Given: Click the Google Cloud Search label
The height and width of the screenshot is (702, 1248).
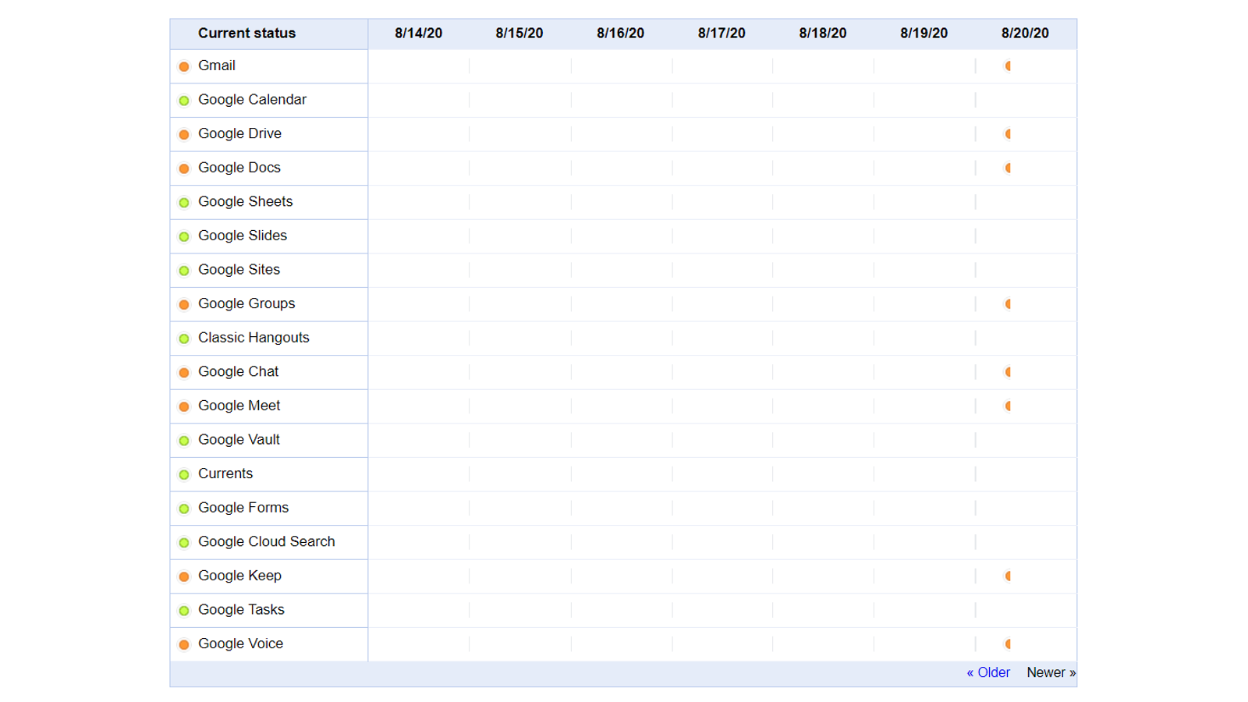Looking at the screenshot, I should pos(266,541).
